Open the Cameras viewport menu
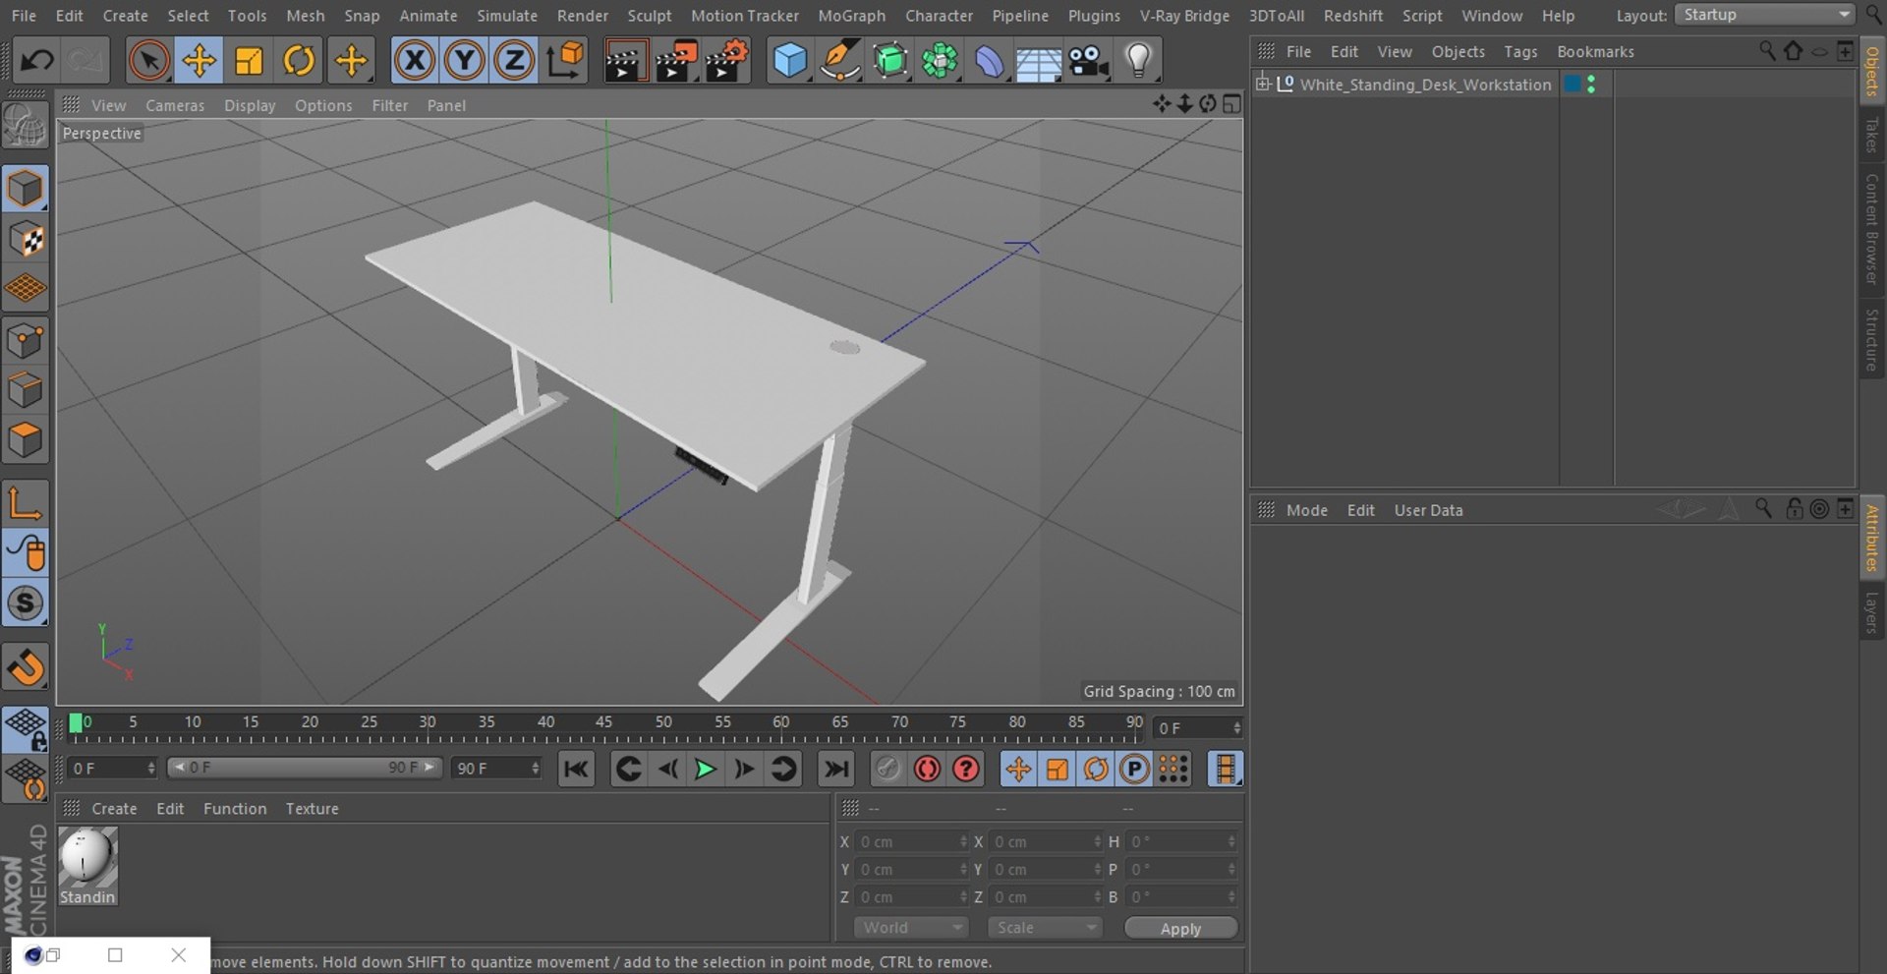This screenshot has width=1887, height=974. 175,105
